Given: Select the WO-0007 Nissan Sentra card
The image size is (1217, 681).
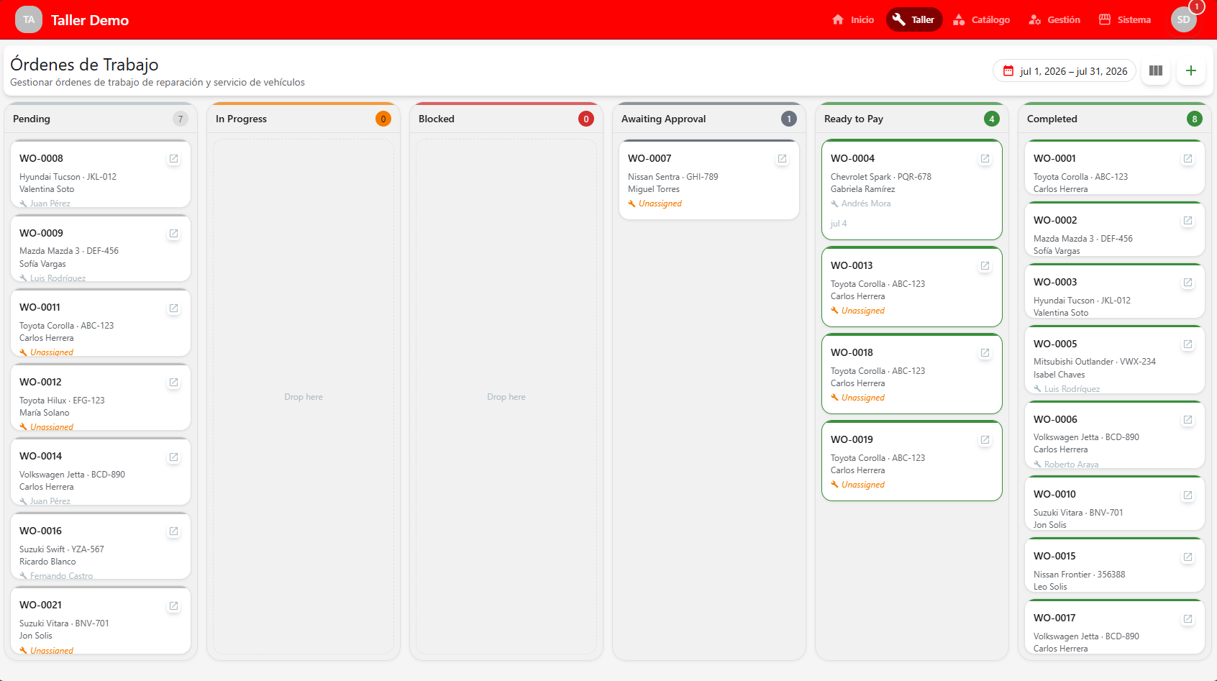Looking at the screenshot, I should click(x=709, y=180).
